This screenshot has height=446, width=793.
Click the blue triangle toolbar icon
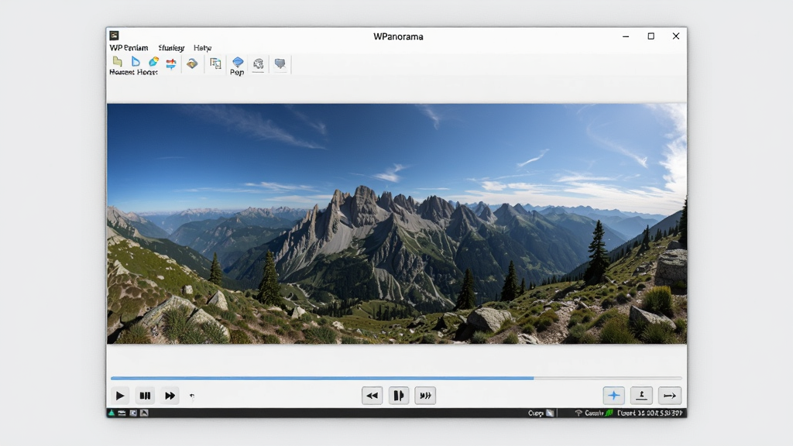click(135, 62)
